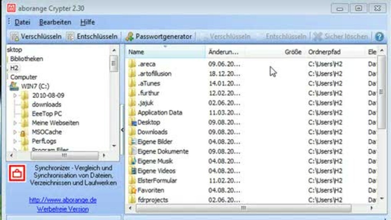This screenshot has height=220, width=391.
Task: Click the Verschlüsseln toolbar icon
Action: coord(15,36)
